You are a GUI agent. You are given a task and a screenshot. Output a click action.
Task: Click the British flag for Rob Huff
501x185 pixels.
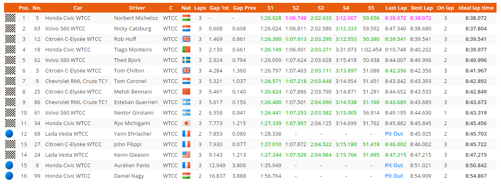coord(186,39)
